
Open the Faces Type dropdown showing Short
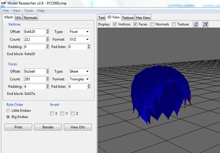click(x=79, y=71)
